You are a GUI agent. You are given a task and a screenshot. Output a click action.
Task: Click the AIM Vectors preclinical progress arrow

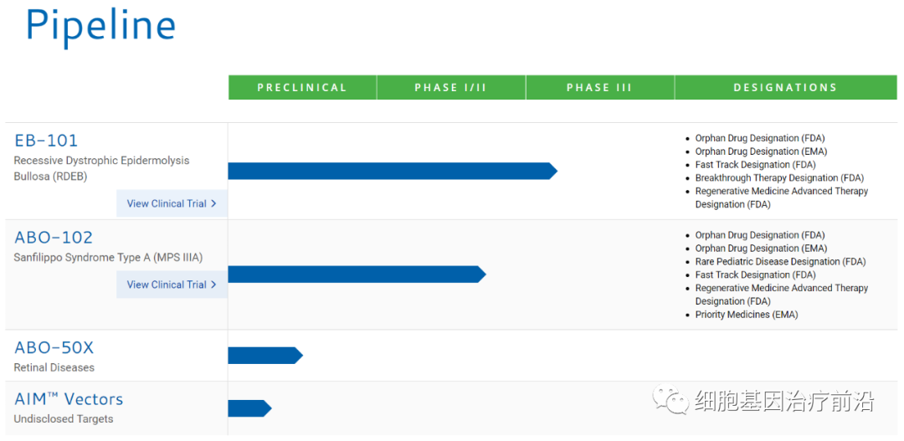coord(249,408)
